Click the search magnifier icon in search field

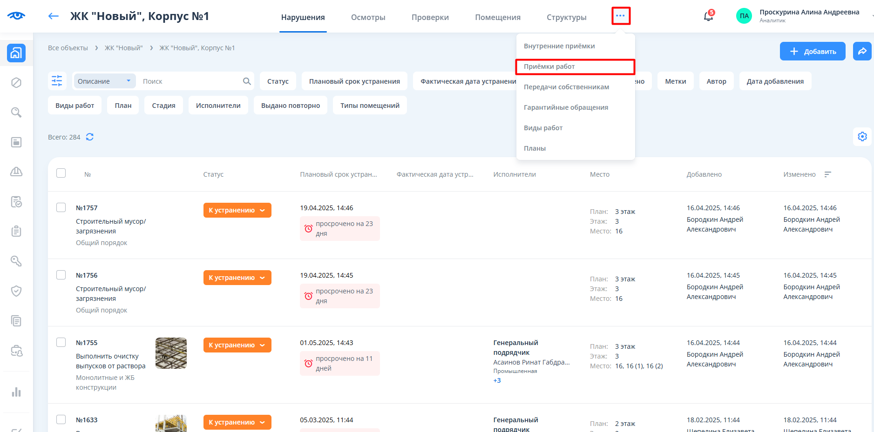tap(247, 81)
